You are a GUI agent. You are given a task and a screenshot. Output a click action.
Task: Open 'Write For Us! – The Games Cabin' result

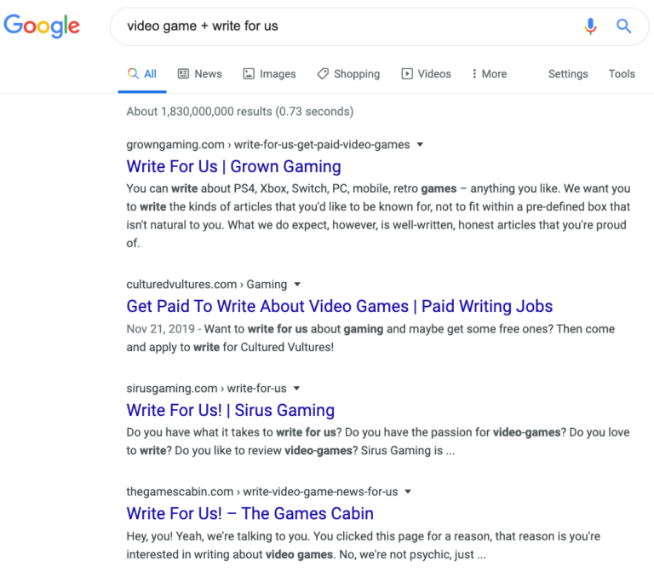(x=250, y=513)
